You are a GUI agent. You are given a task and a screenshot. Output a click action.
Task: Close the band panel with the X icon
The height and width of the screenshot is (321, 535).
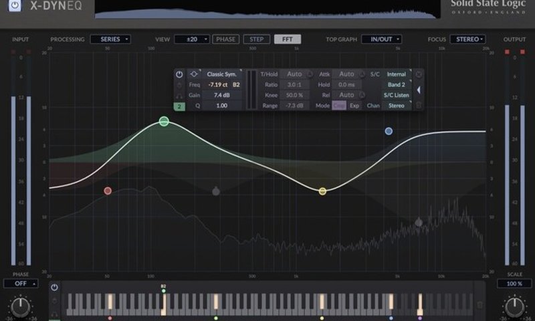click(419, 74)
